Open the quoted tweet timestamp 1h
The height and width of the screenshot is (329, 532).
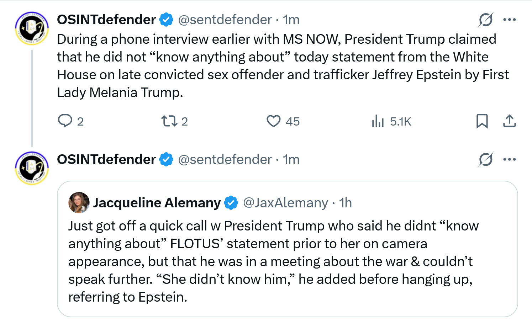[346, 203]
